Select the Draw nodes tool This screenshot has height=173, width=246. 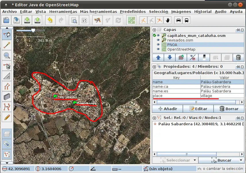pos(7,45)
